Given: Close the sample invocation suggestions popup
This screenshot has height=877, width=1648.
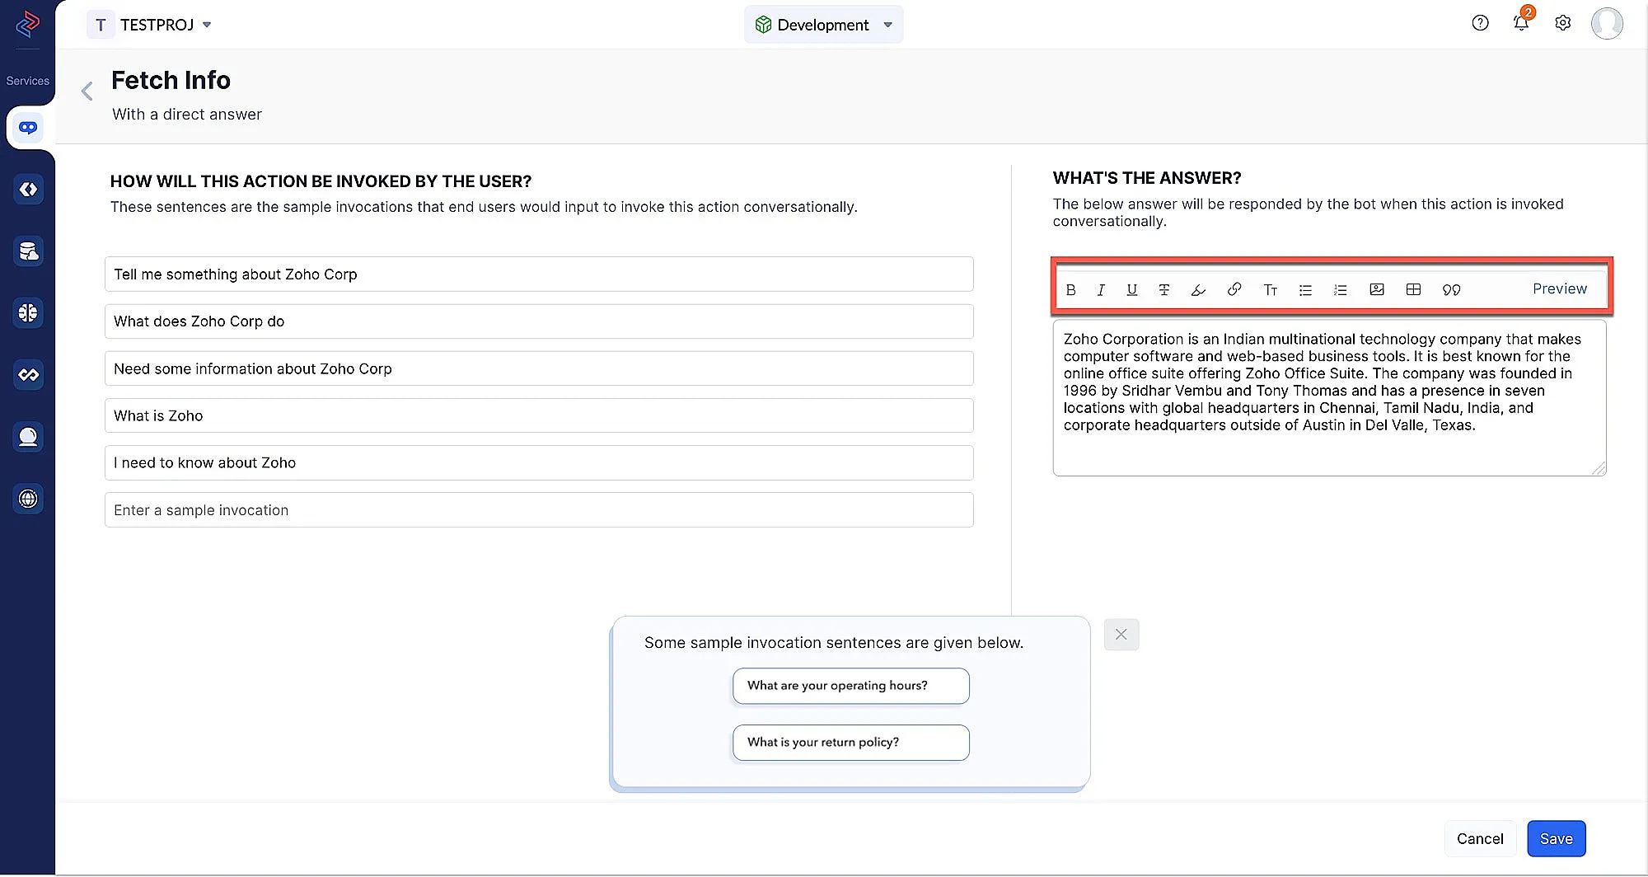Looking at the screenshot, I should point(1121,635).
